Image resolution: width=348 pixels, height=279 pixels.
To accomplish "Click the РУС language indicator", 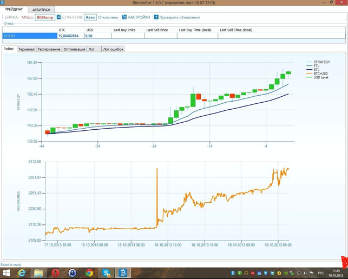I will (x=321, y=273).
